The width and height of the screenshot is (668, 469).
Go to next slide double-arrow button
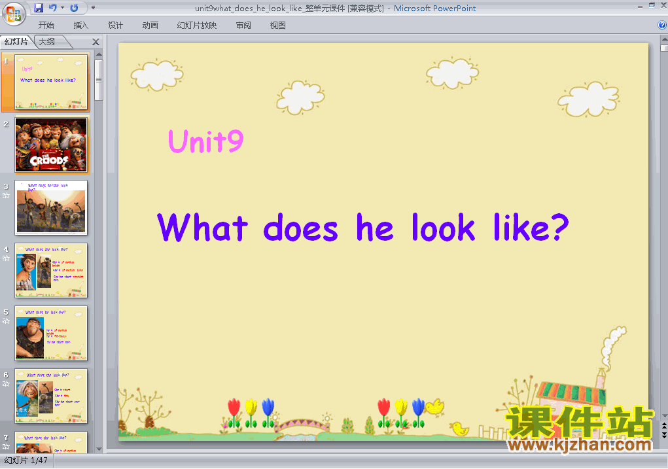tap(664, 434)
